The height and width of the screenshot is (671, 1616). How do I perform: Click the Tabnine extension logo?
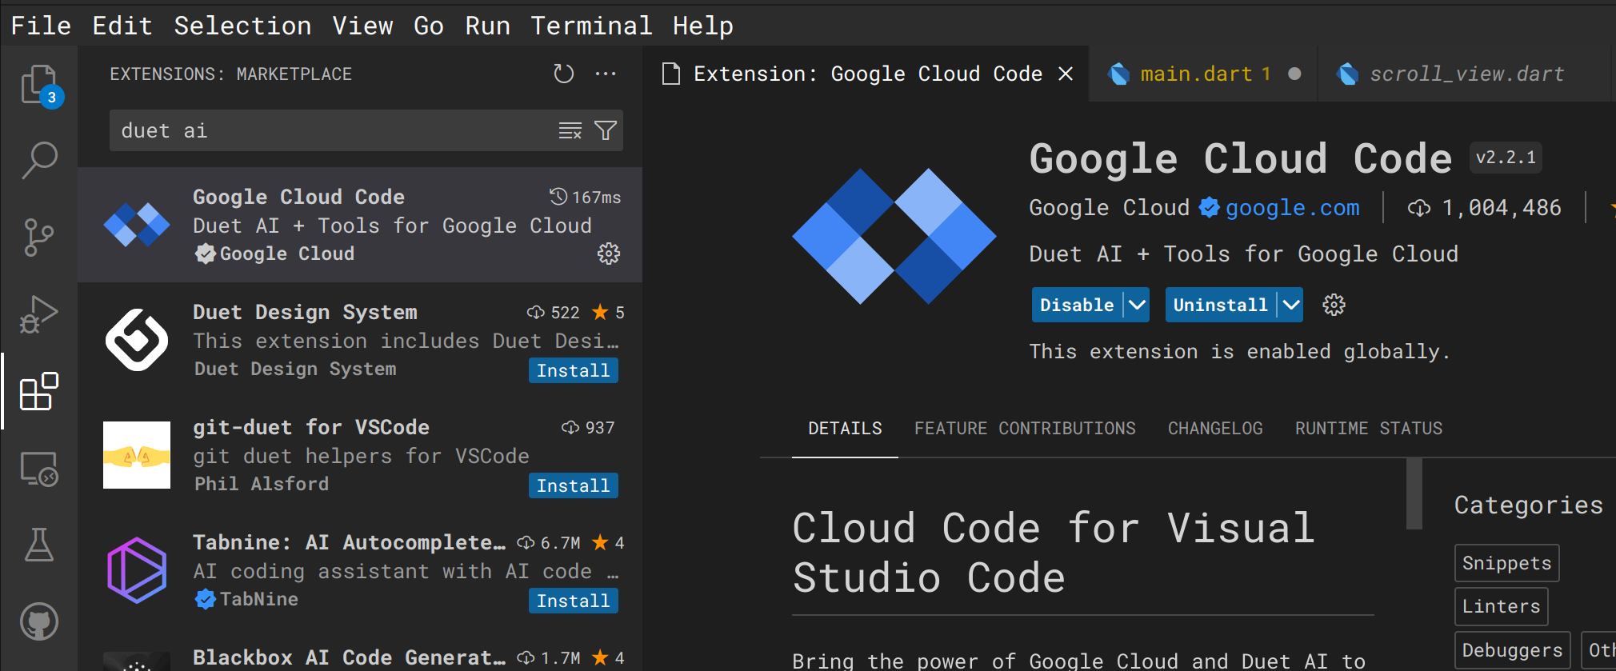pos(137,569)
